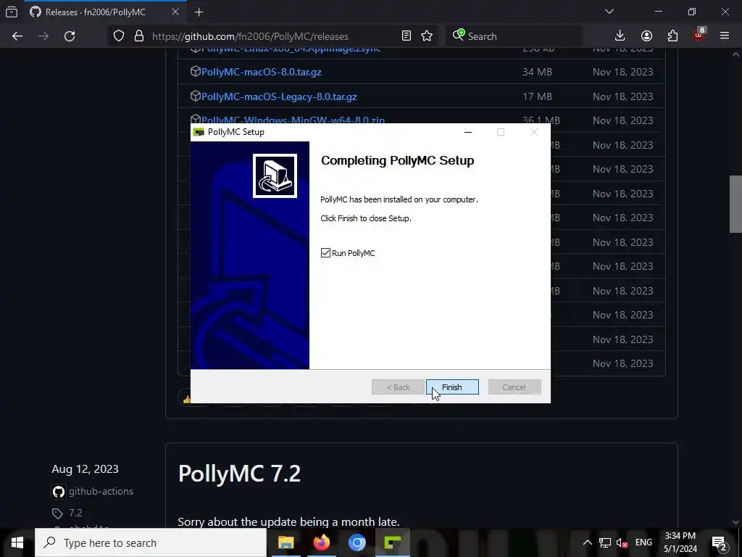This screenshot has width=742, height=557.
Task: Close the Releases fn2006/PollyMC tab
Action: pyautogui.click(x=175, y=12)
